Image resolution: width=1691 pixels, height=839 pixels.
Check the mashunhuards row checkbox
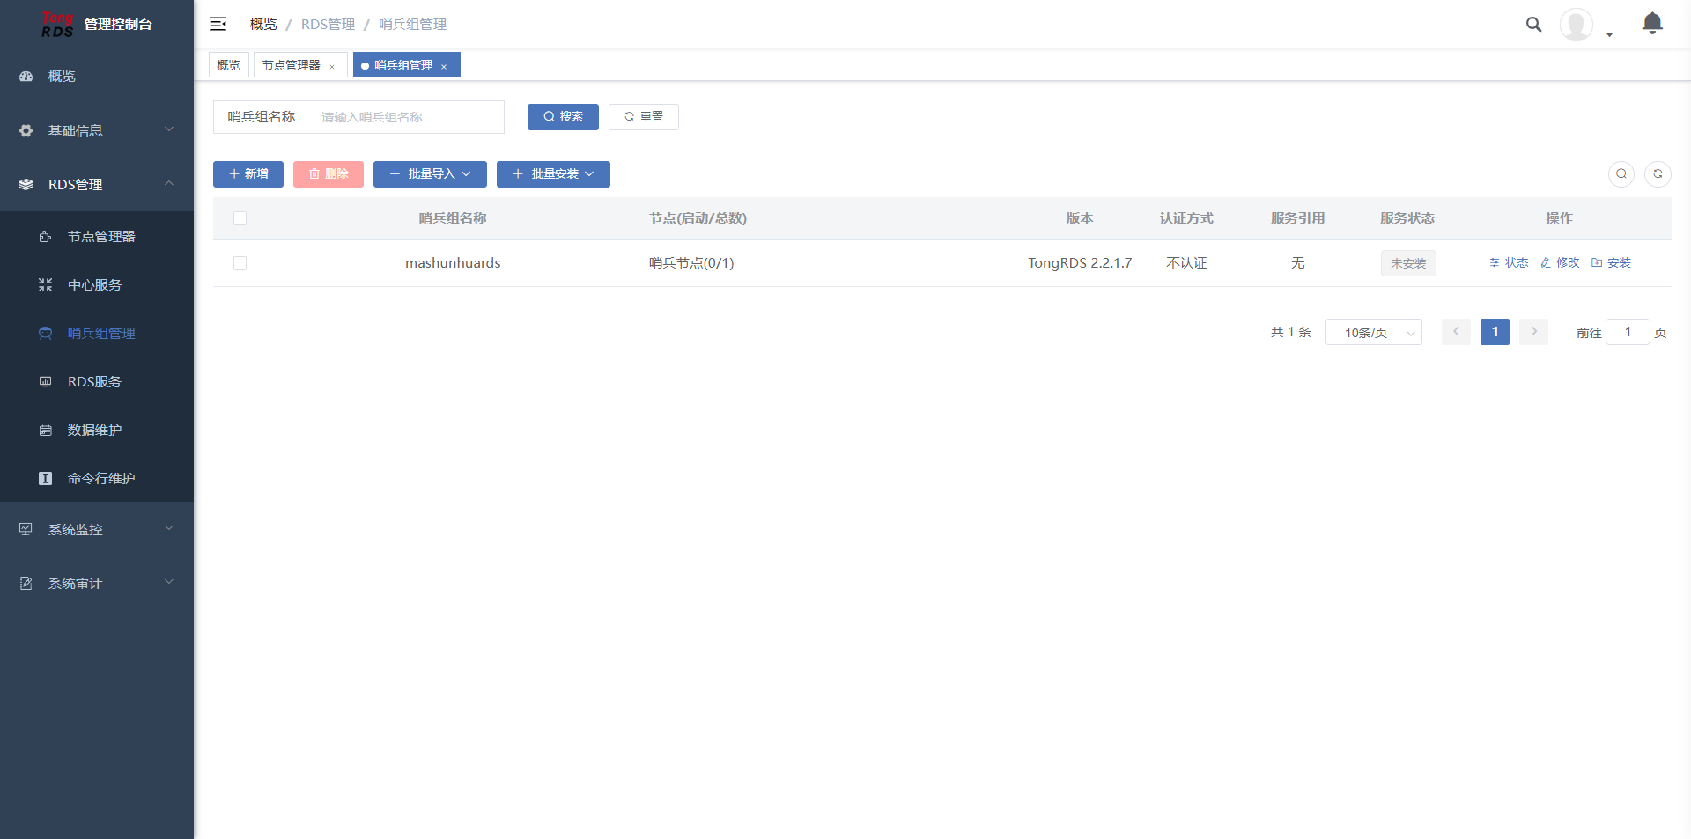[x=240, y=263]
